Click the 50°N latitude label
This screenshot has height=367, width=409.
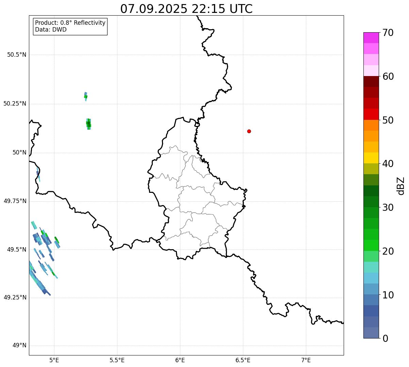tap(19, 152)
